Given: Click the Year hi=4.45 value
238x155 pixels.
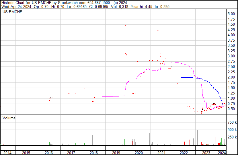Looking at the screenshot, I should point(141,7).
